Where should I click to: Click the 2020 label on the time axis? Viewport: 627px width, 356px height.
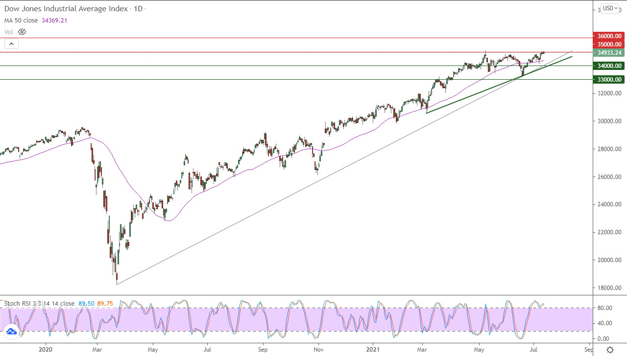coord(45,350)
